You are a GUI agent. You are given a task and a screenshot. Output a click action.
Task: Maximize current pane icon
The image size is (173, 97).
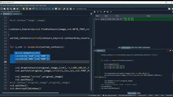pos(56,9)
